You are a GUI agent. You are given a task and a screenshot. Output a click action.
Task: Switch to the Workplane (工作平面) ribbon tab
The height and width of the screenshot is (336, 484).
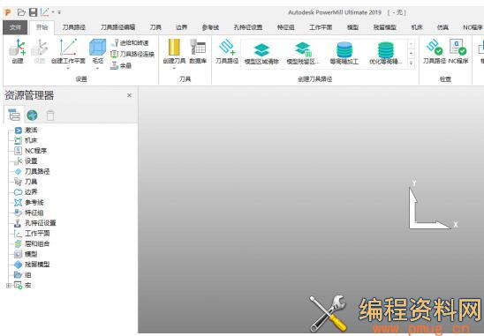click(x=321, y=27)
